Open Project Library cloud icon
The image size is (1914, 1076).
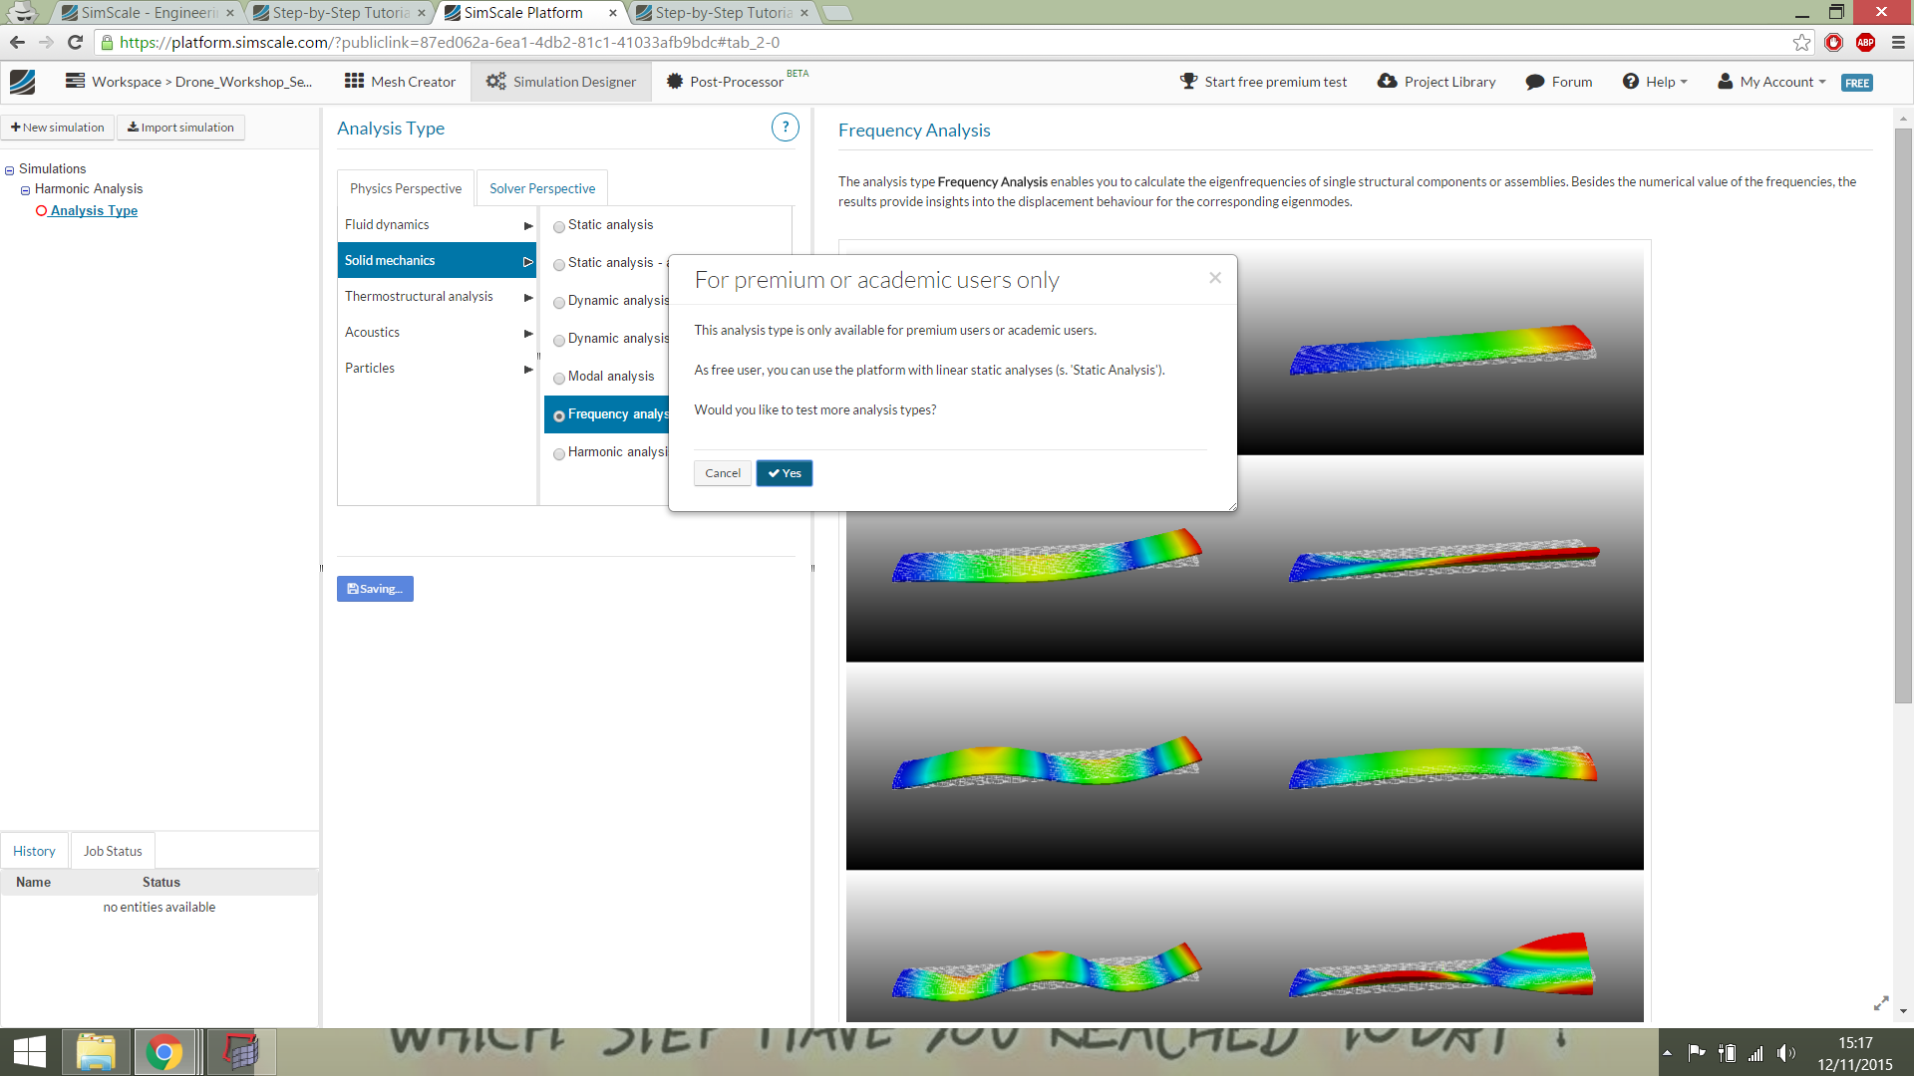1387,82
